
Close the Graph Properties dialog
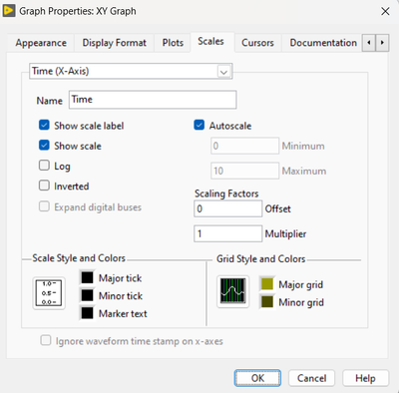coord(385,11)
